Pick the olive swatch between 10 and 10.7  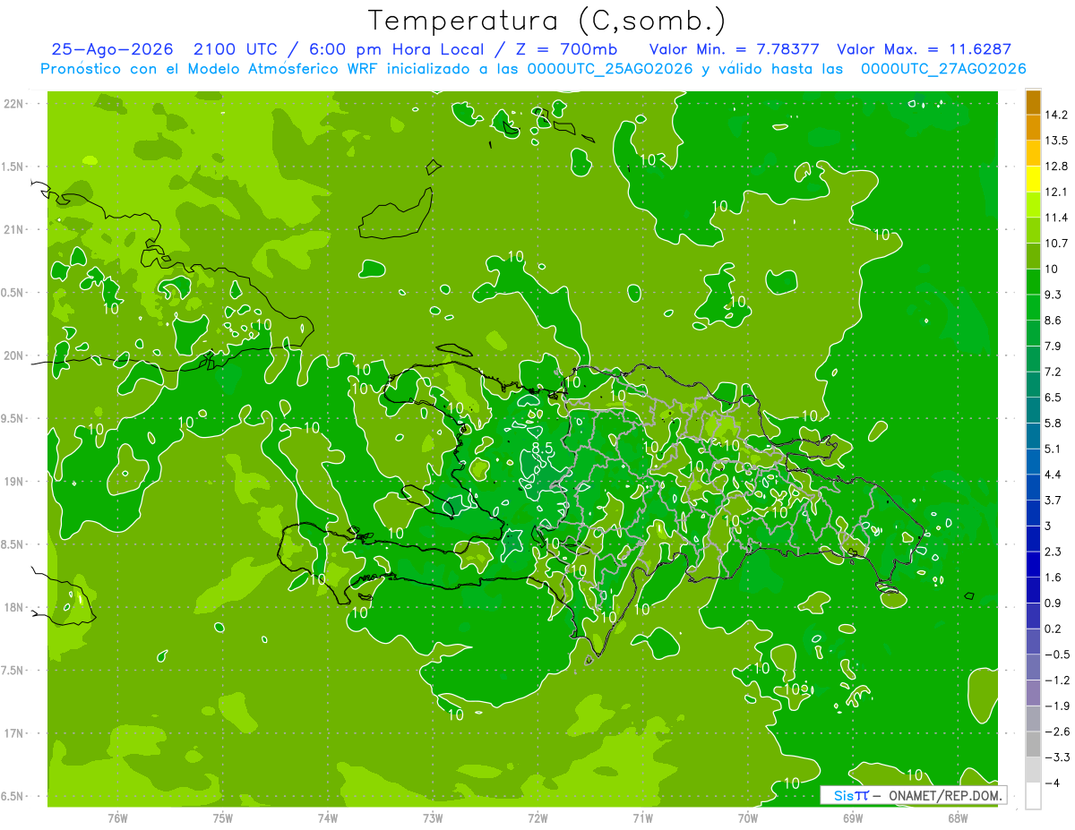(1033, 256)
